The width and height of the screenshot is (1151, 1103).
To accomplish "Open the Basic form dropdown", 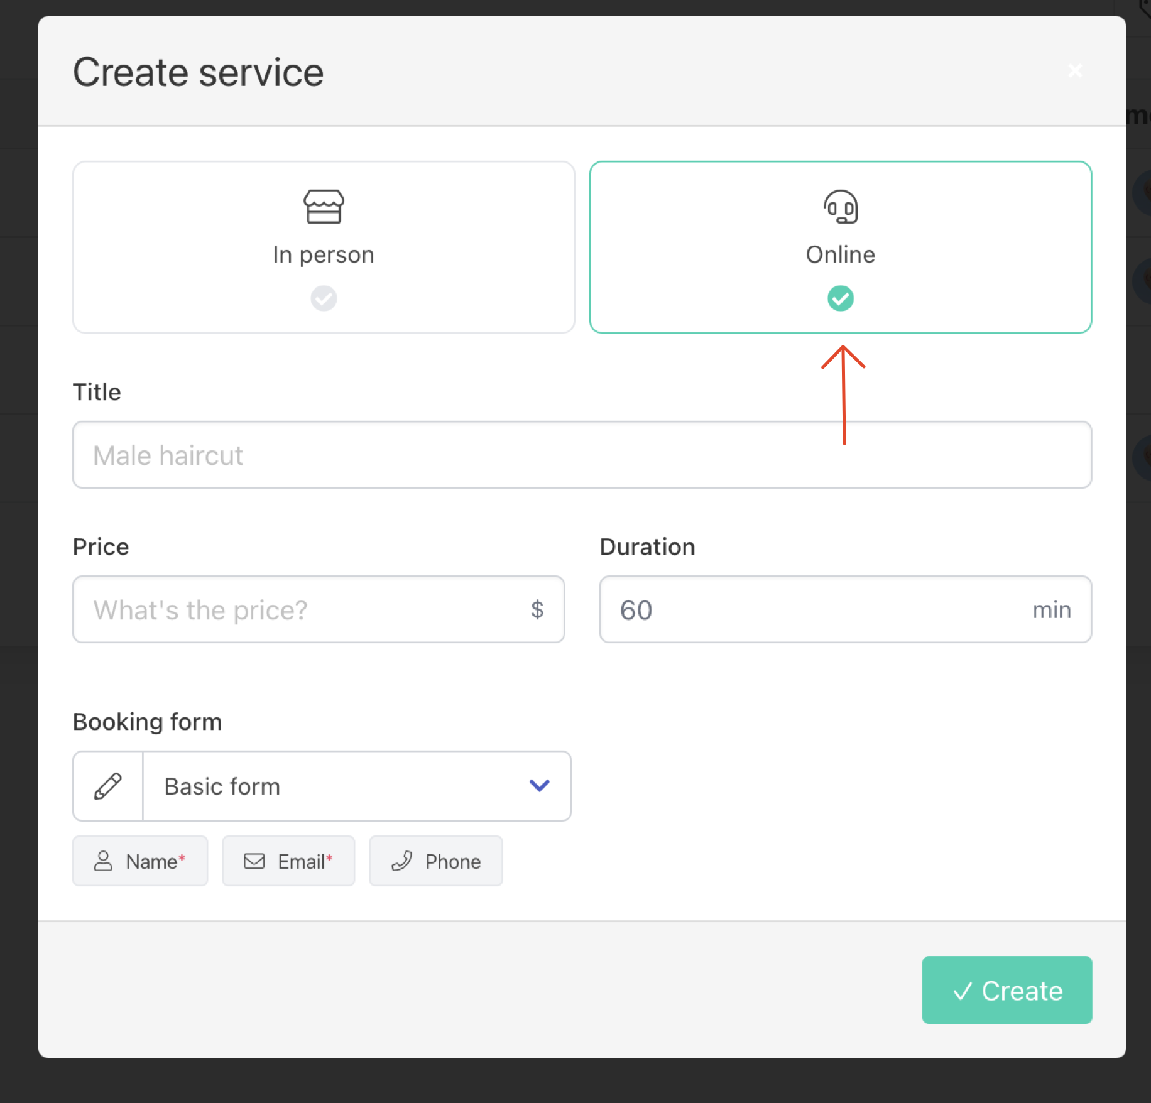I will 356,786.
